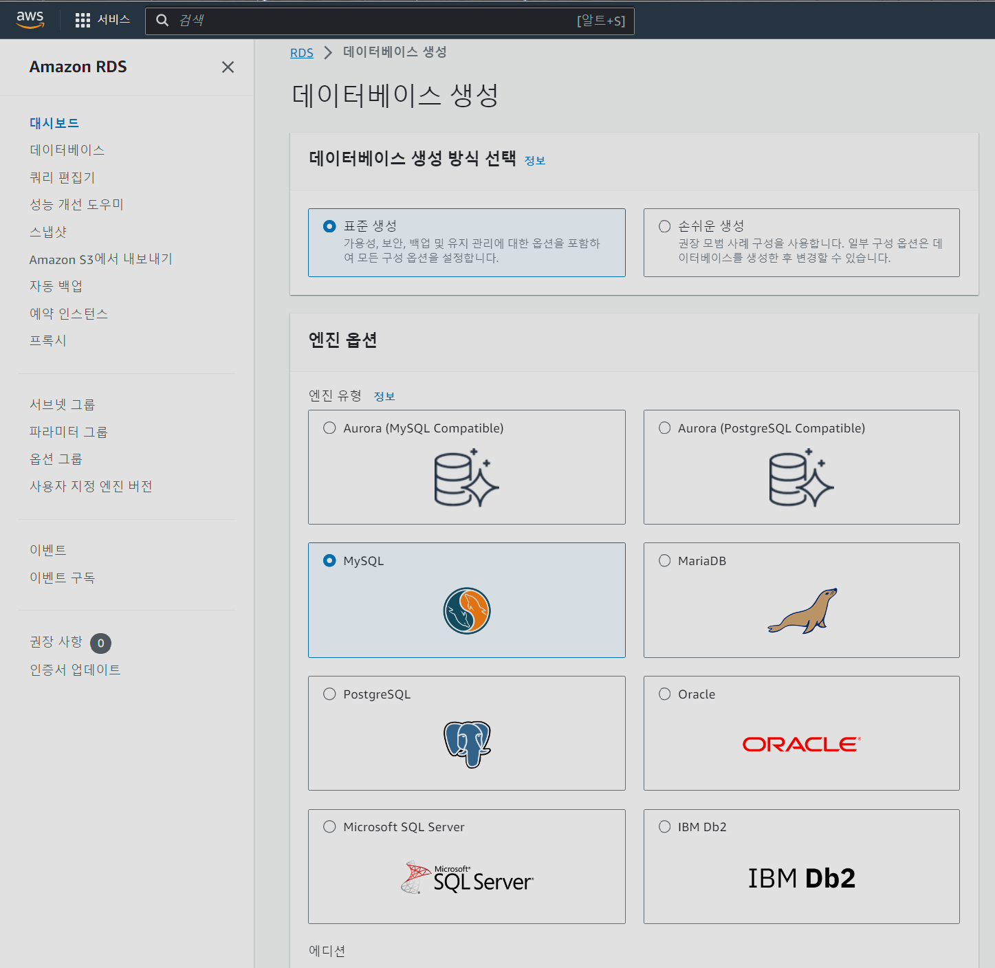
Task: Open 인증서 업데이트 in sidebar
Action: 75,670
